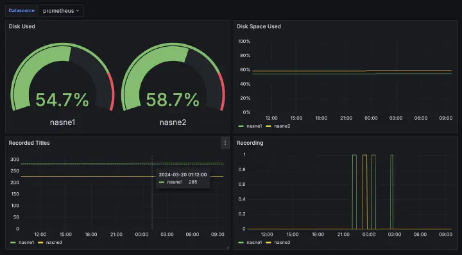Image resolution: width=462 pixels, height=255 pixels.
Task: Click the tooltip timestamp 2024-03-20 01:12:00
Action: tap(183, 175)
